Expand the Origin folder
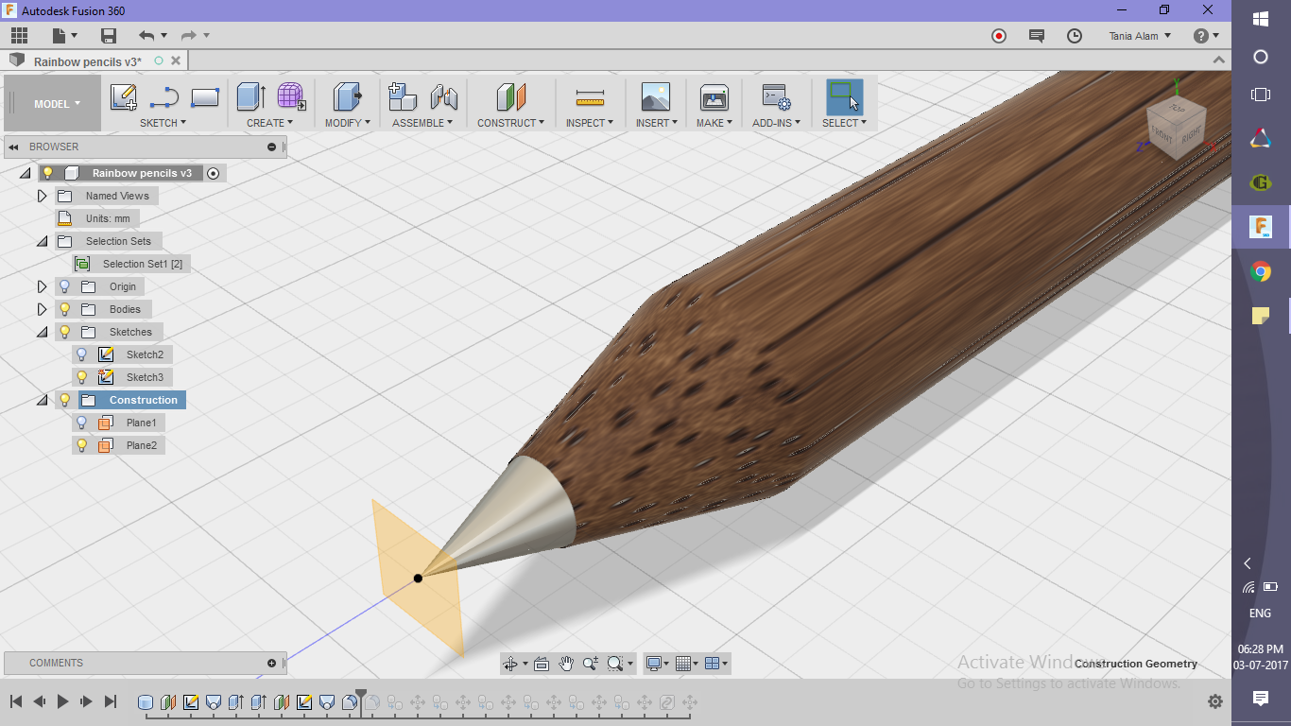Screen dimensions: 1291x726 (x=42, y=286)
